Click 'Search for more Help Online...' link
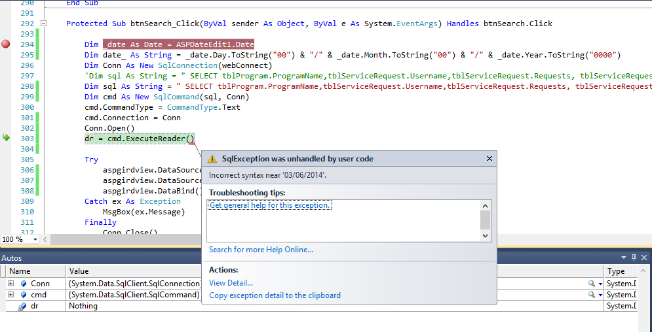 261,249
